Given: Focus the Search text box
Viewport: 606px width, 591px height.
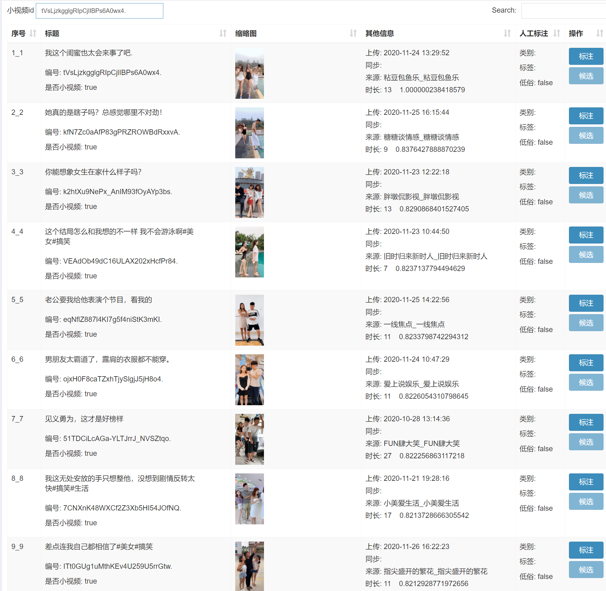Looking at the screenshot, I should [x=563, y=11].
